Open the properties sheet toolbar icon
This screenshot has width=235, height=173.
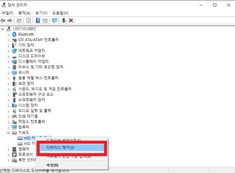pyautogui.click(x=29, y=21)
